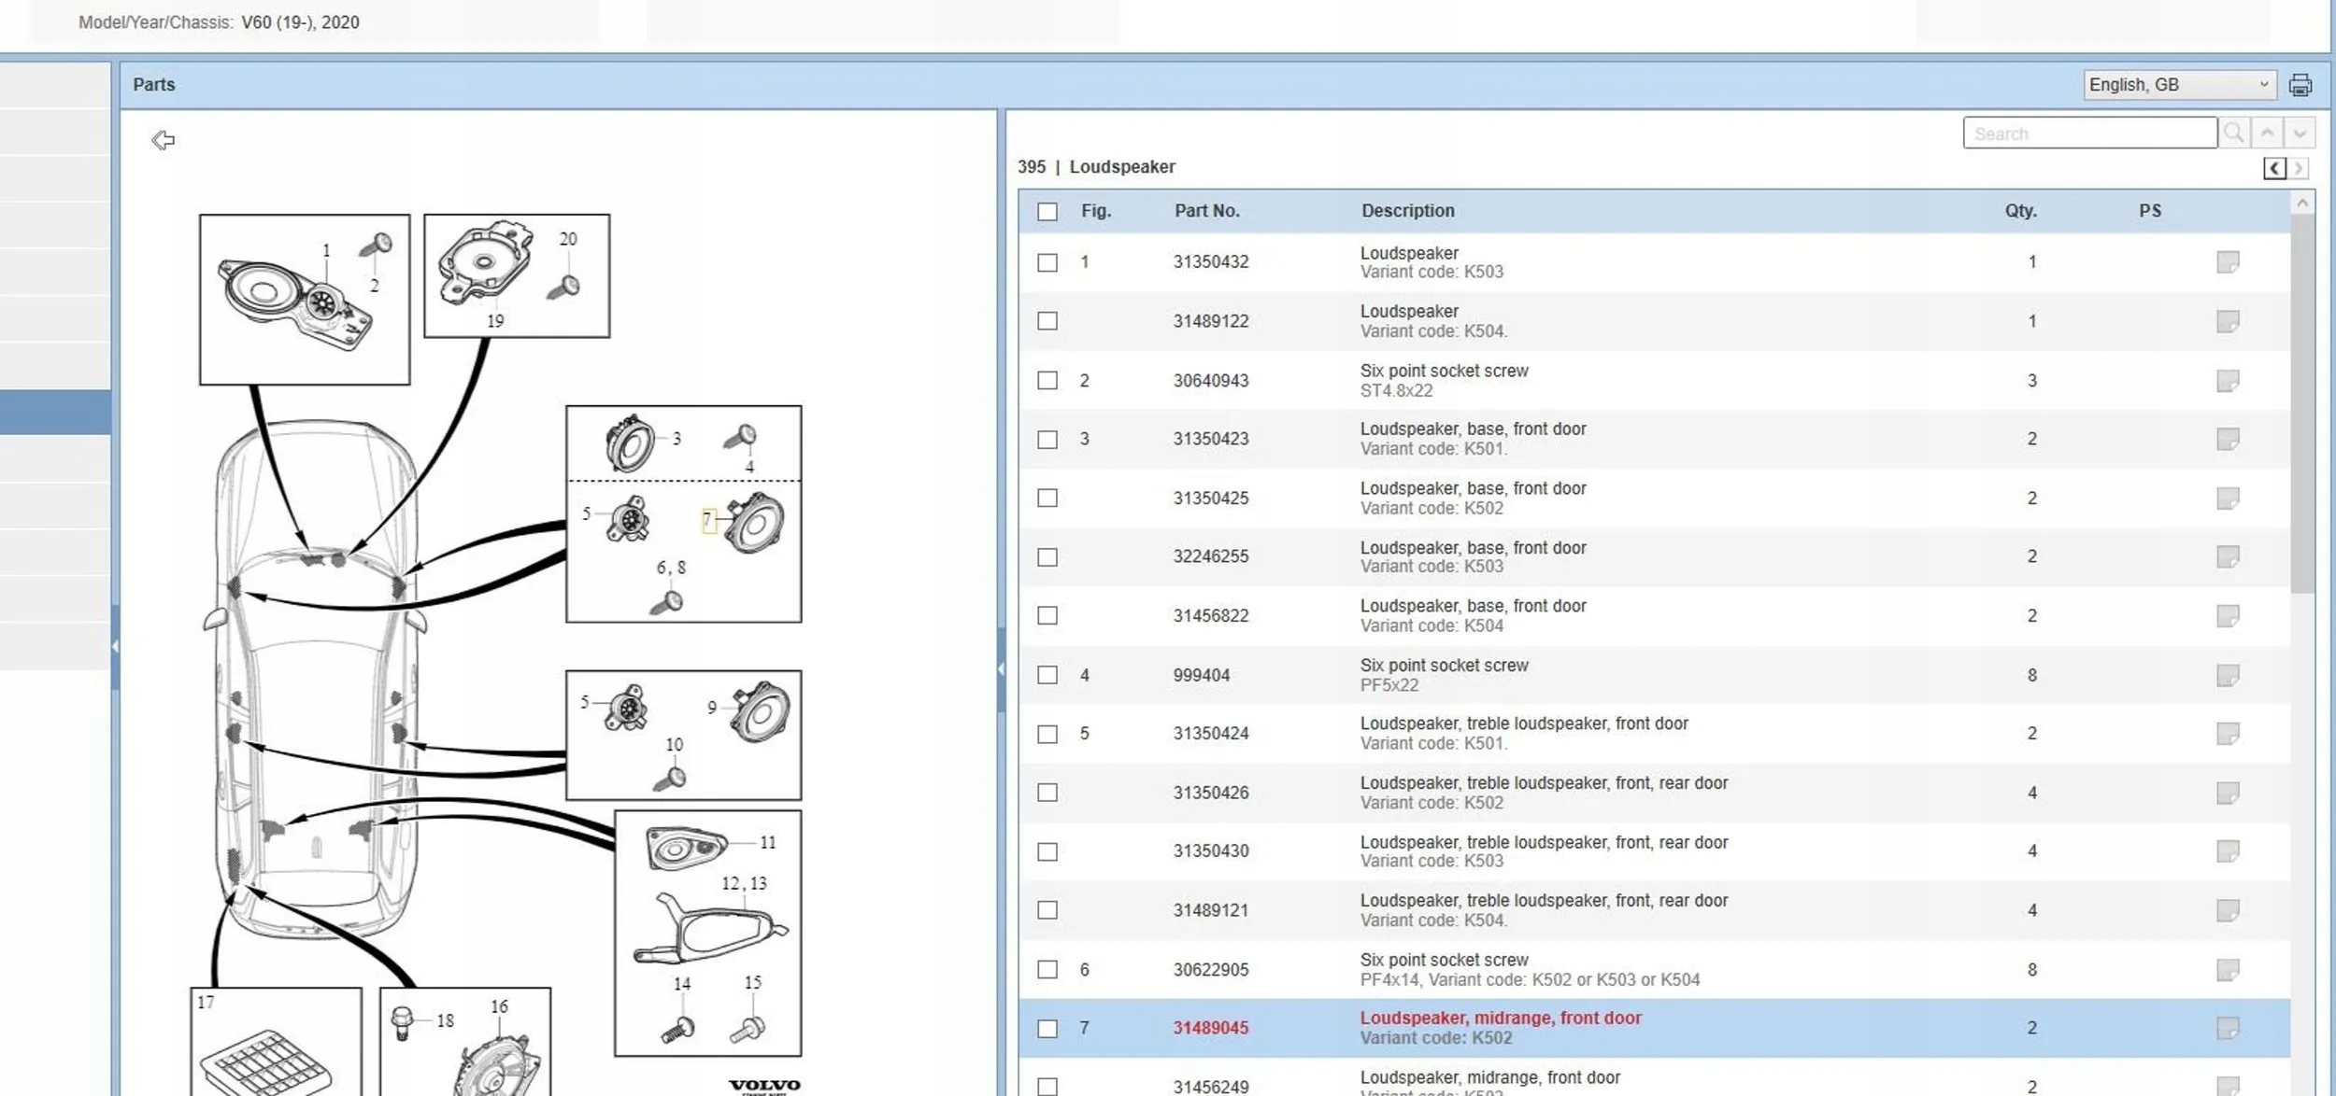The height and width of the screenshot is (1096, 2336).
Task: Go to next search result arrow
Action: pyautogui.click(x=2300, y=133)
